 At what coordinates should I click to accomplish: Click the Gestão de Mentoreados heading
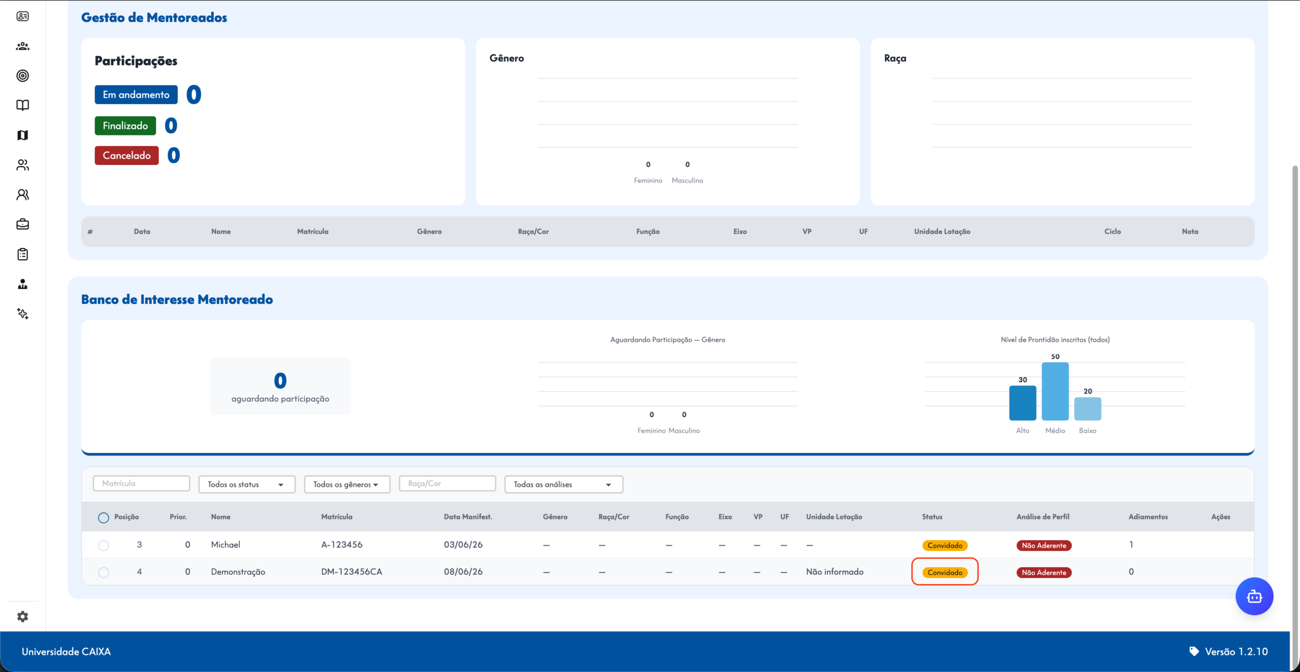pyautogui.click(x=154, y=17)
